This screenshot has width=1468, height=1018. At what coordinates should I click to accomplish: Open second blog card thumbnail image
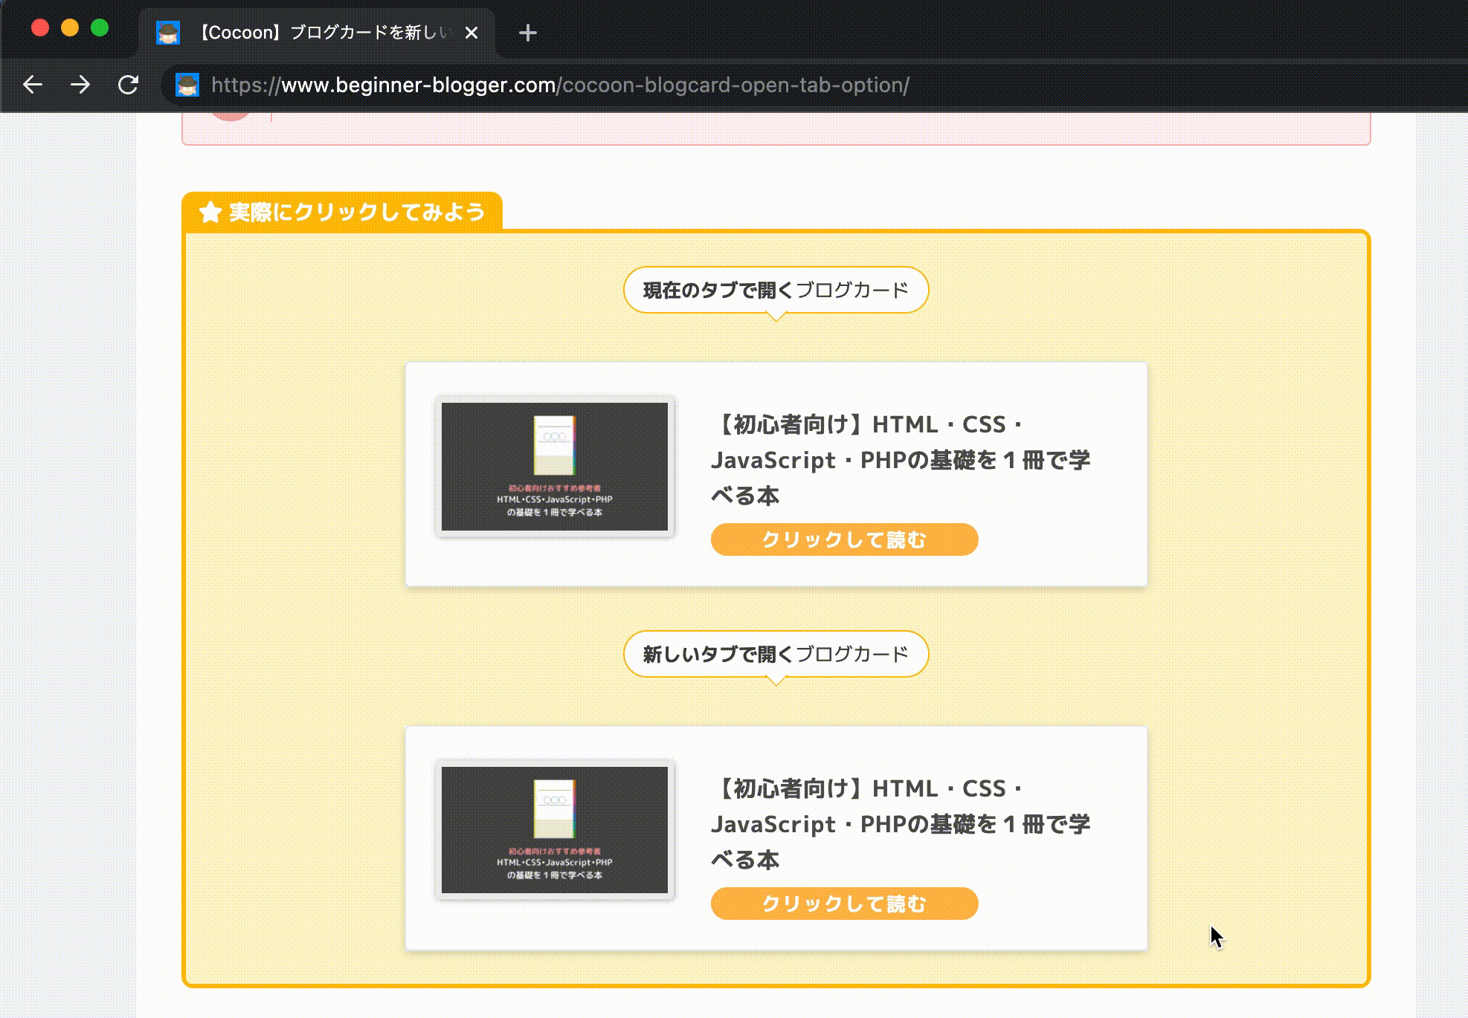click(554, 830)
